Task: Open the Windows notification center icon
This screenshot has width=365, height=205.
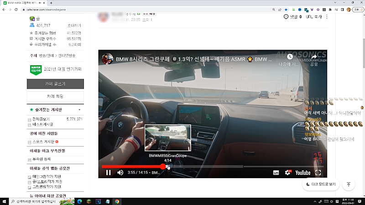Action: pyautogui.click(x=360, y=201)
